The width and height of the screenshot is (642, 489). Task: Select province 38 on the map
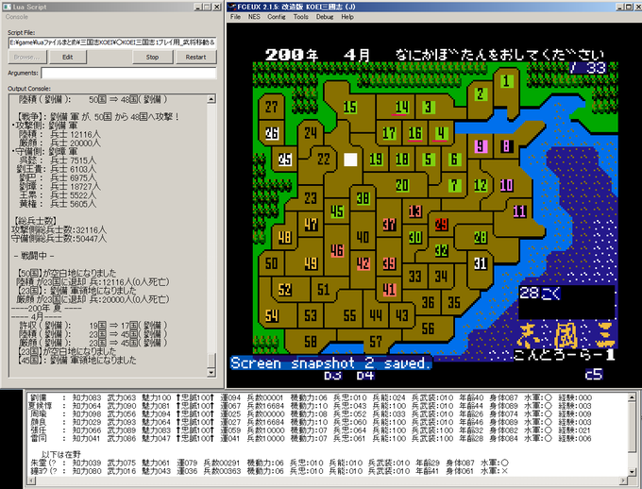tap(363, 198)
